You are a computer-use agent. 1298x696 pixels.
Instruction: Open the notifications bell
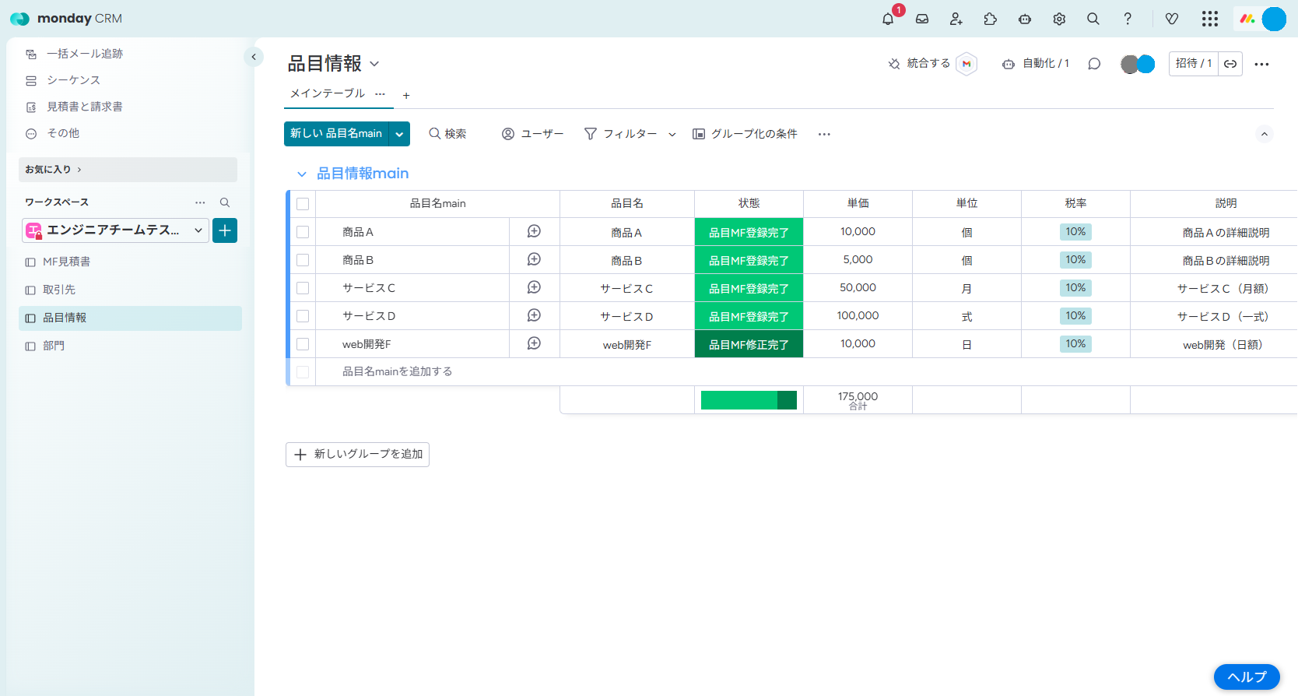coord(888,19)
